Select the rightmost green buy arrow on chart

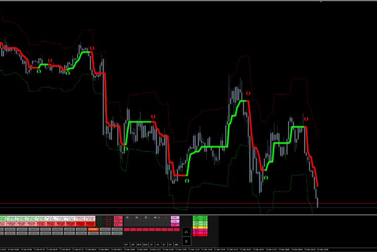click(x=265, y=178)
